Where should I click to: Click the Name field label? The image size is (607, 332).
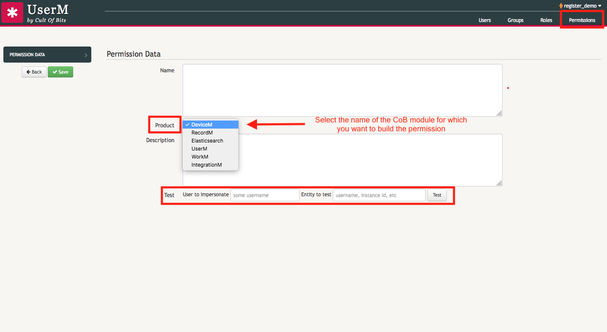coord(167,70)
